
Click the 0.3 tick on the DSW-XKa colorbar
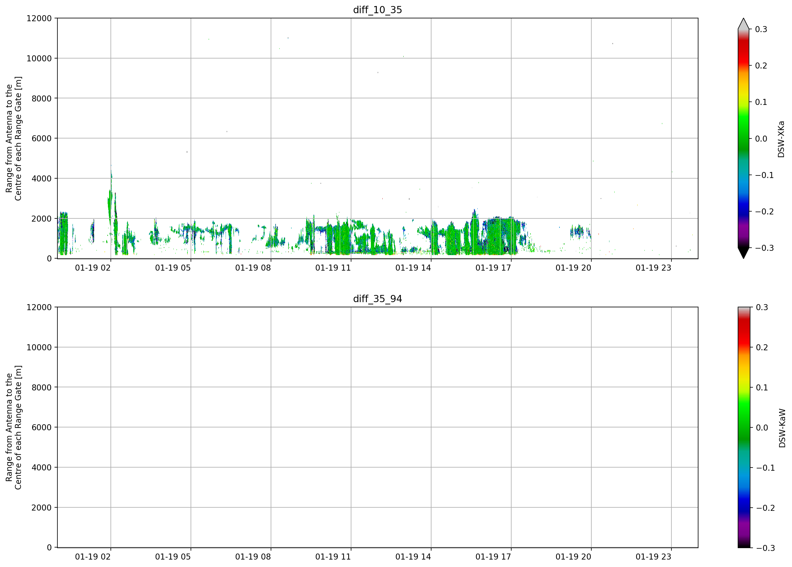[x=761, y=29]
